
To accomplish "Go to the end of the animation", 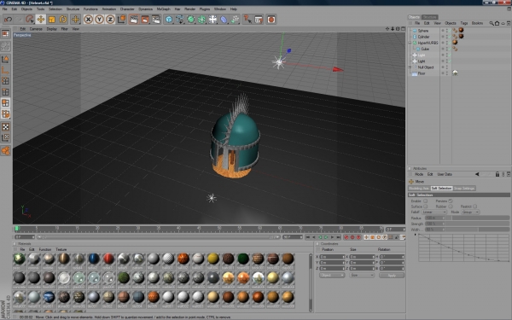I will point(339,237).
